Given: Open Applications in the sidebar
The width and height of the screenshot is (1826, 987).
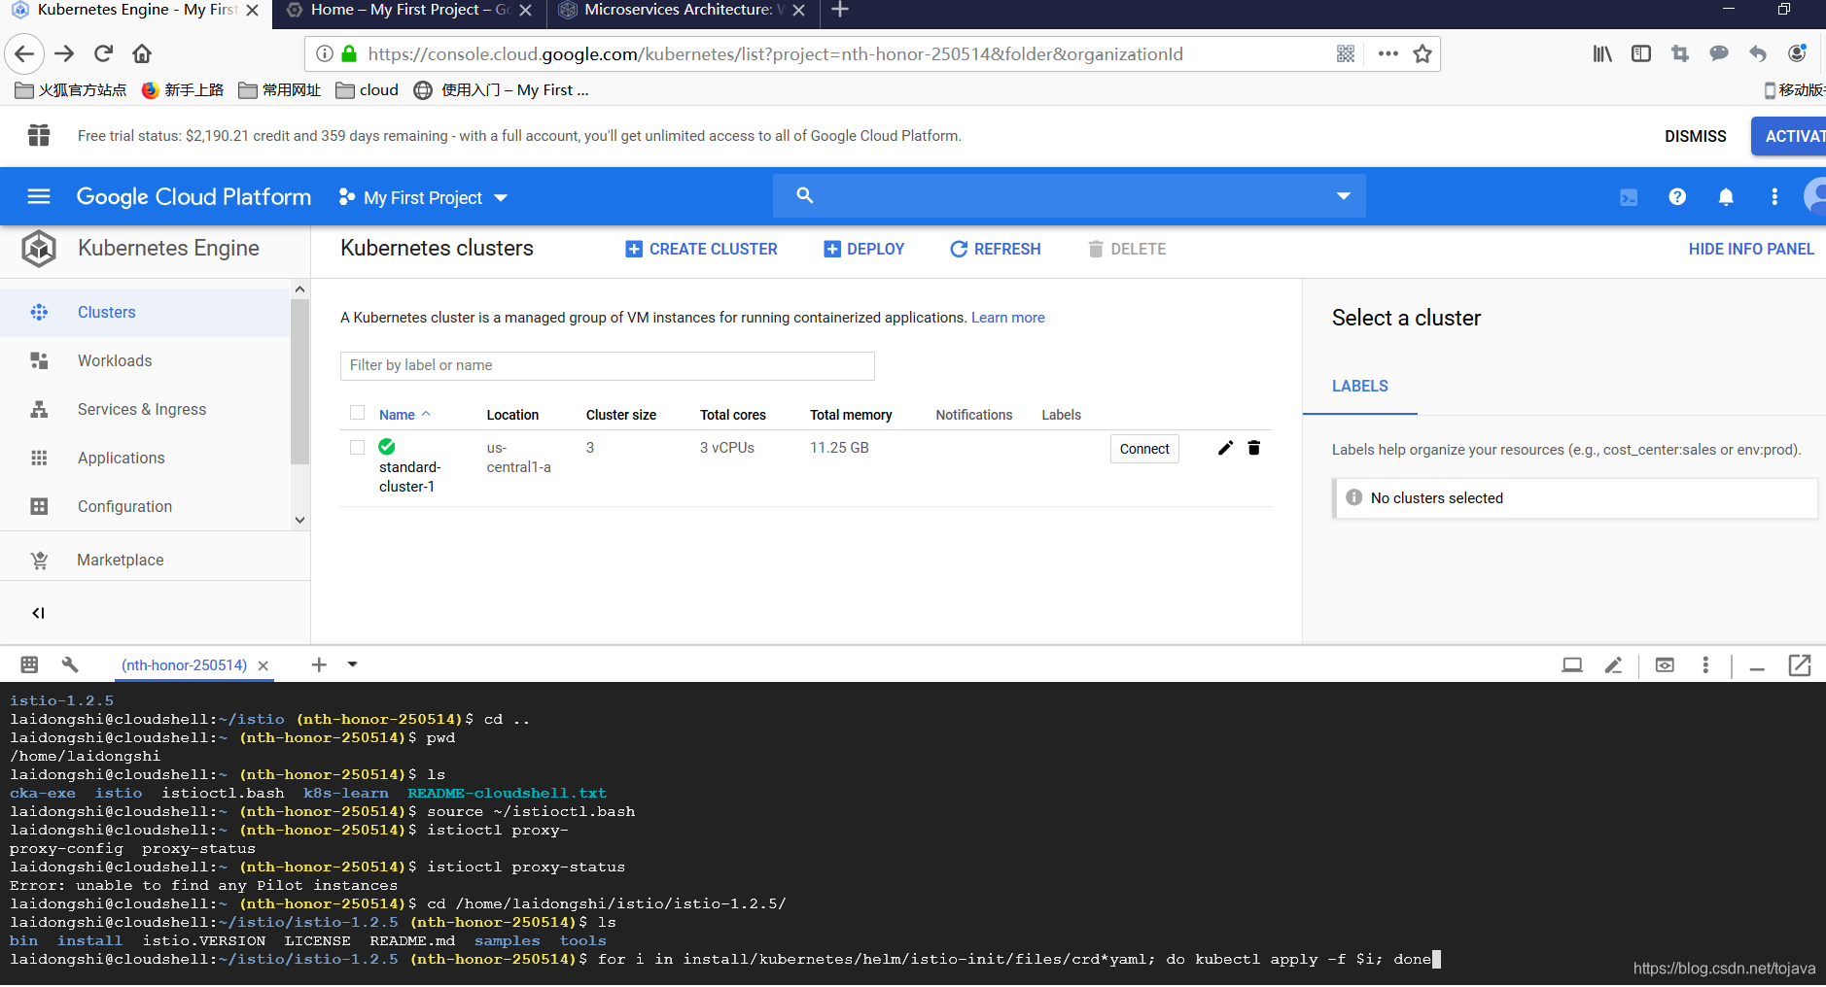Looking at the screenshot, I should tap(145, 459).
